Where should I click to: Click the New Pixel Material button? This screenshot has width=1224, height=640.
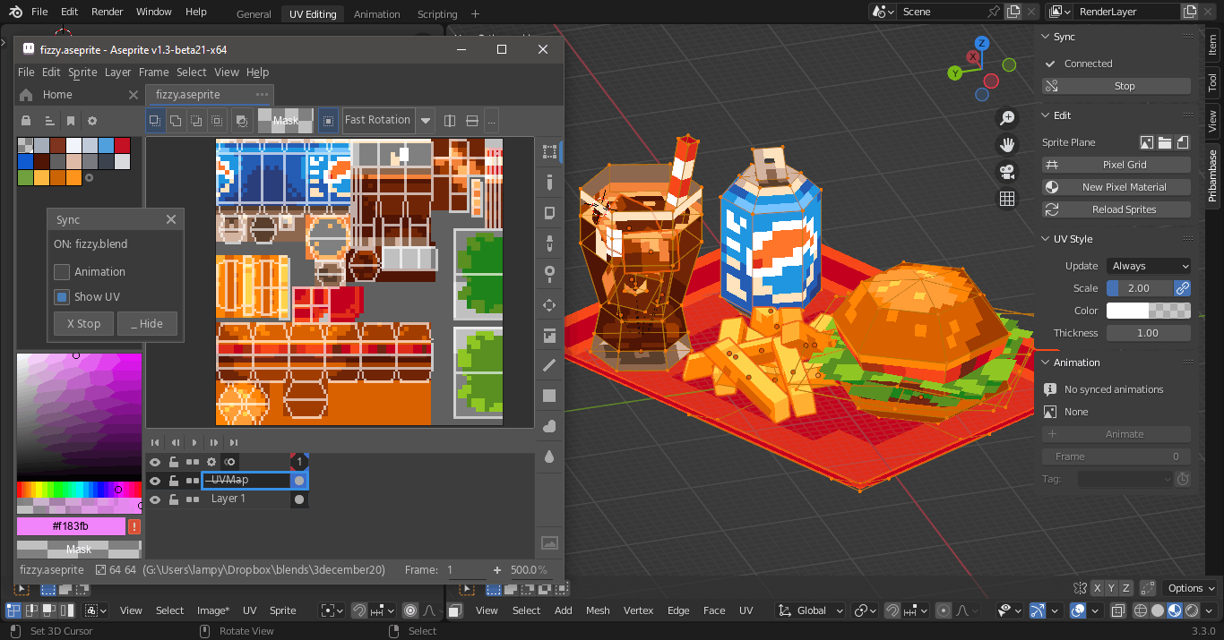click(1116, 187)
